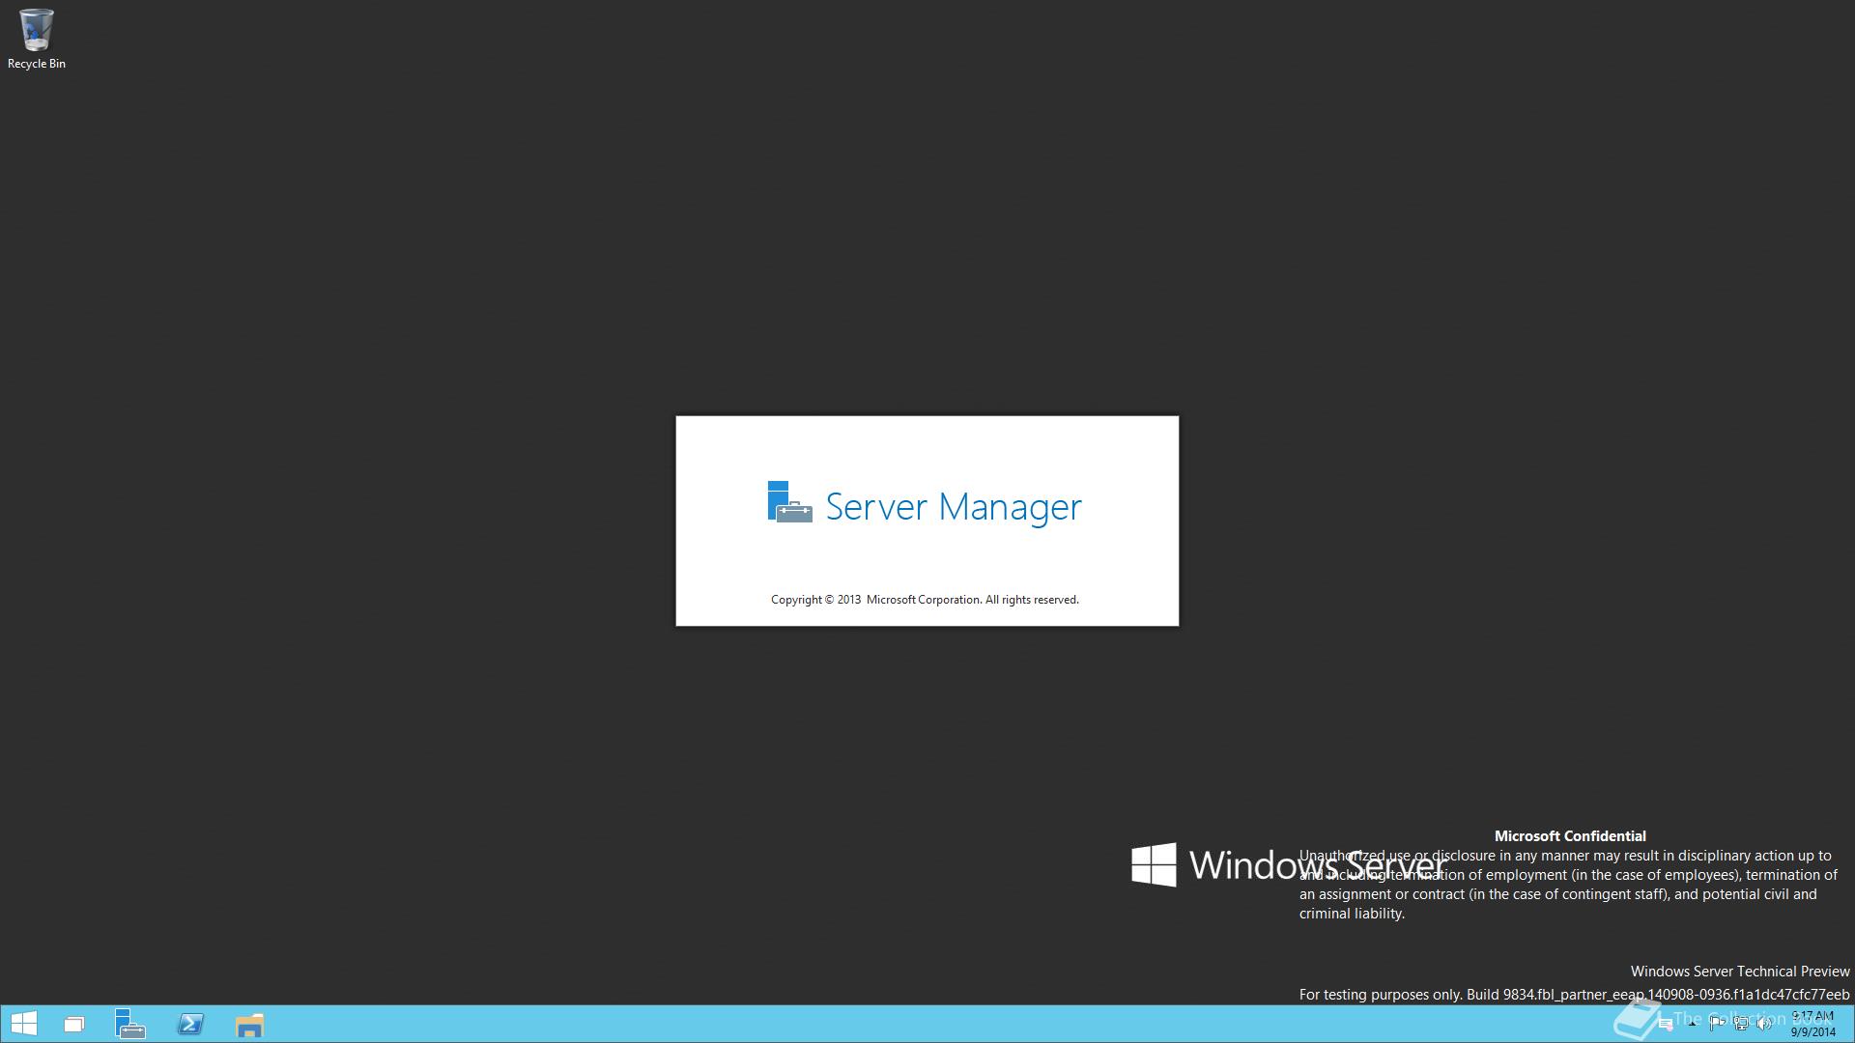
Task: Open the clock and date flyout
Action: [x=1812, y=1024]
